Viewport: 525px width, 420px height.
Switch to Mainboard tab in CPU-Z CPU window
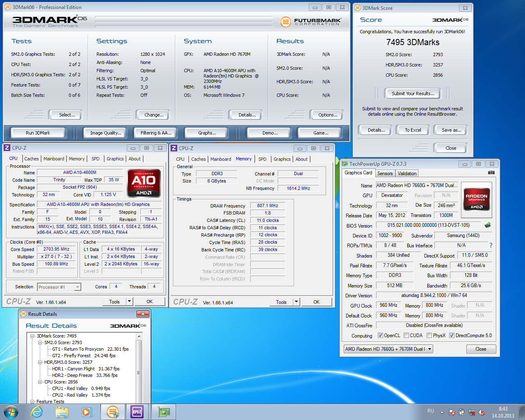(54, 159)
